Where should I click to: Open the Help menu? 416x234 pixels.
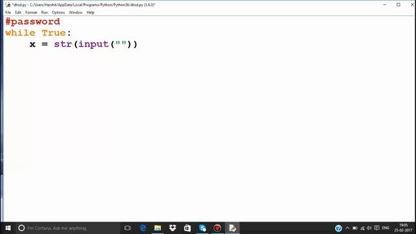click(x=90, y=12)
